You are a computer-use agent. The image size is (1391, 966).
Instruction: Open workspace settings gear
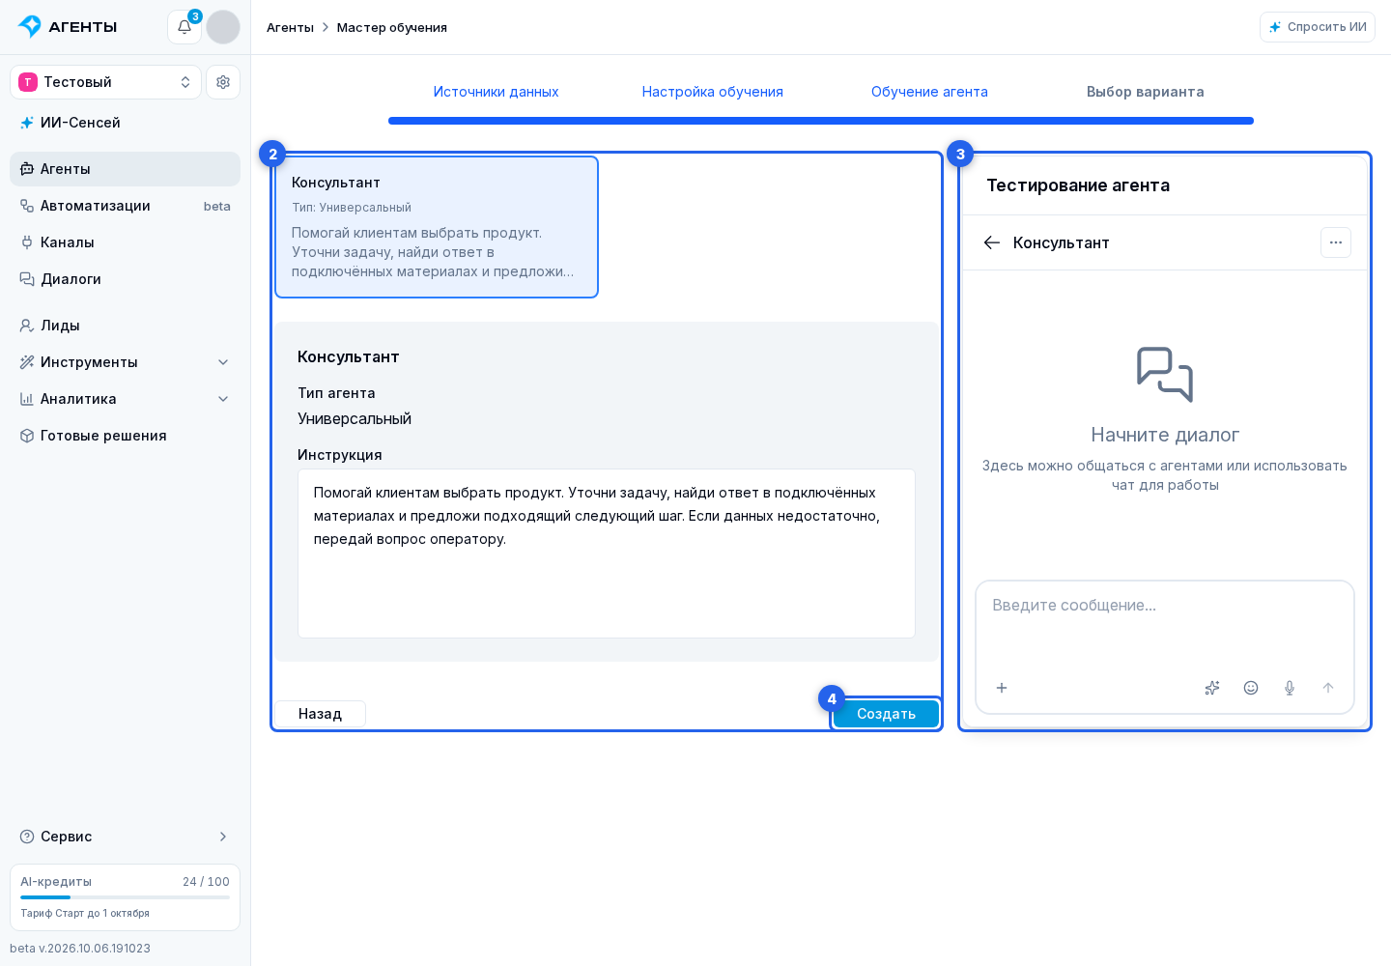(x=223, y=82)
